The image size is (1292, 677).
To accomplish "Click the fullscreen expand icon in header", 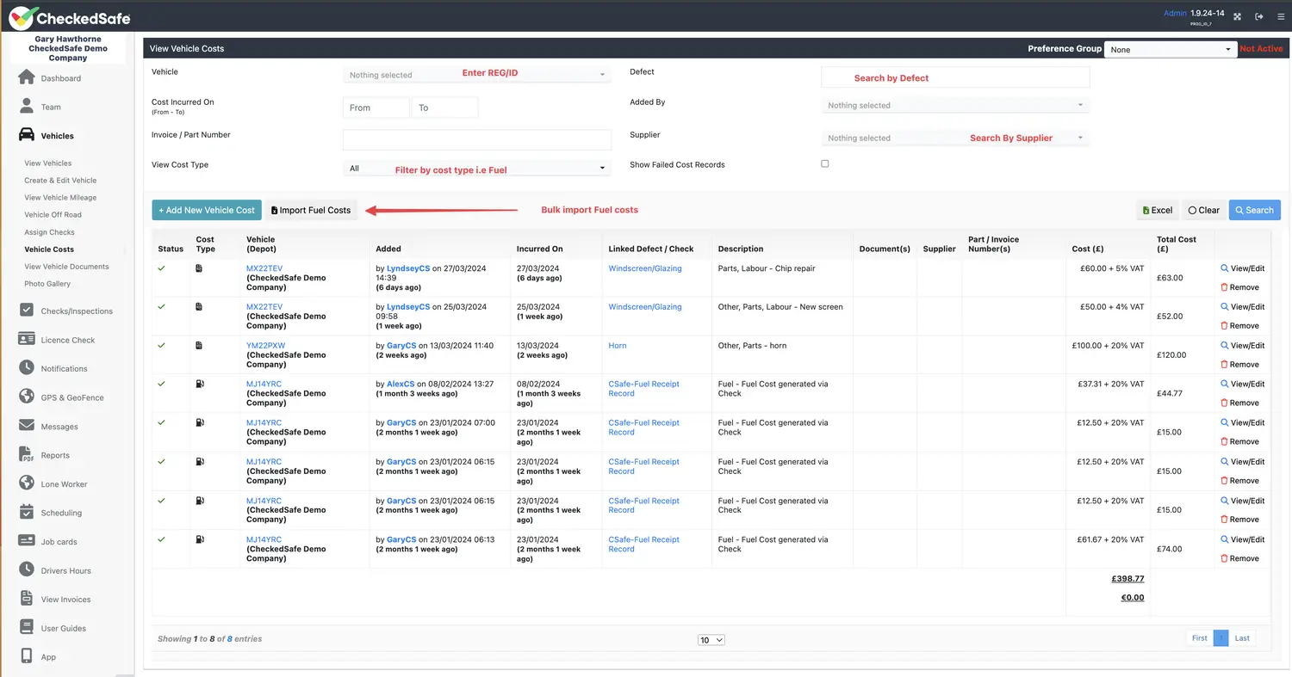I will click(x=1238, y=16).
